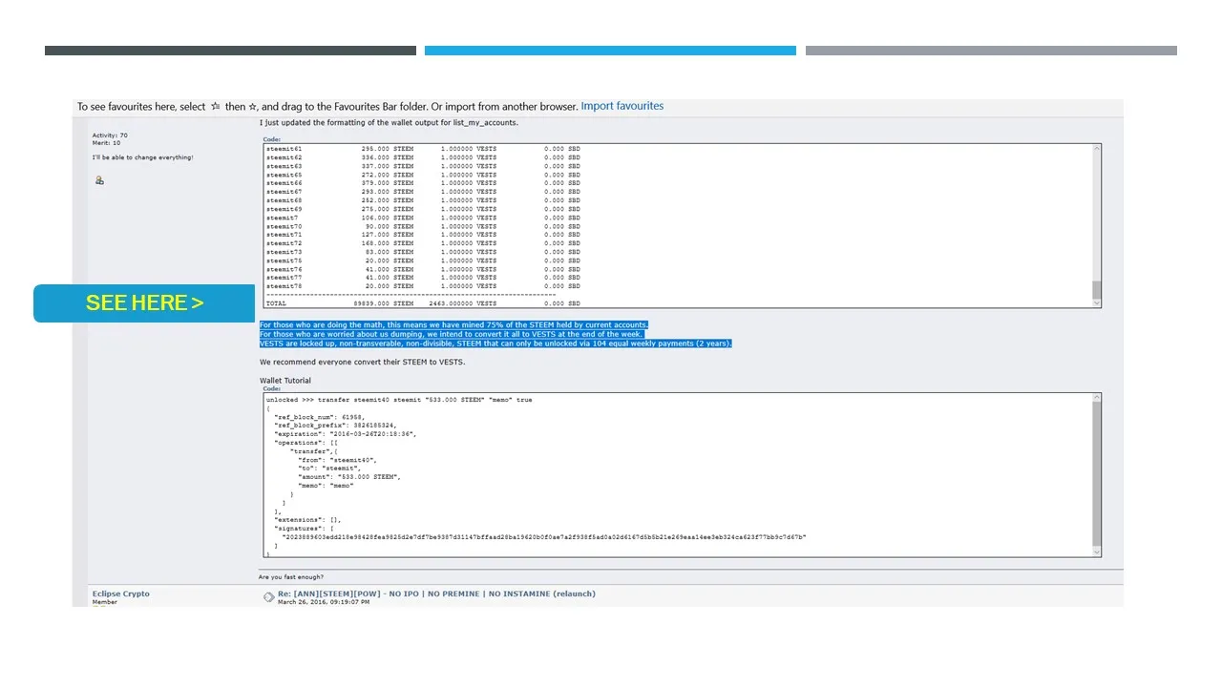This screenshot has width=1222, height=687.
Task: Click 'We recommend everyone convert their STEEM to VESTS'
Action: click(363, 363)
